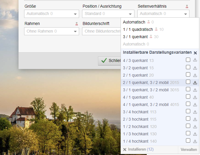Image resolution: width=200 pixels, height=155 pixels.
Task: Download the 4 / 1 querkant 40 variant
Action: (195, 97)
